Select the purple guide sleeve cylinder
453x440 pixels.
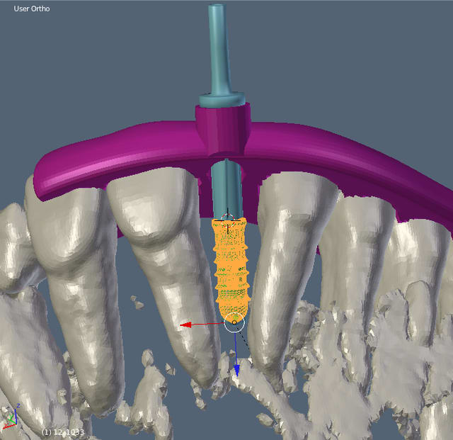(222, 131)
